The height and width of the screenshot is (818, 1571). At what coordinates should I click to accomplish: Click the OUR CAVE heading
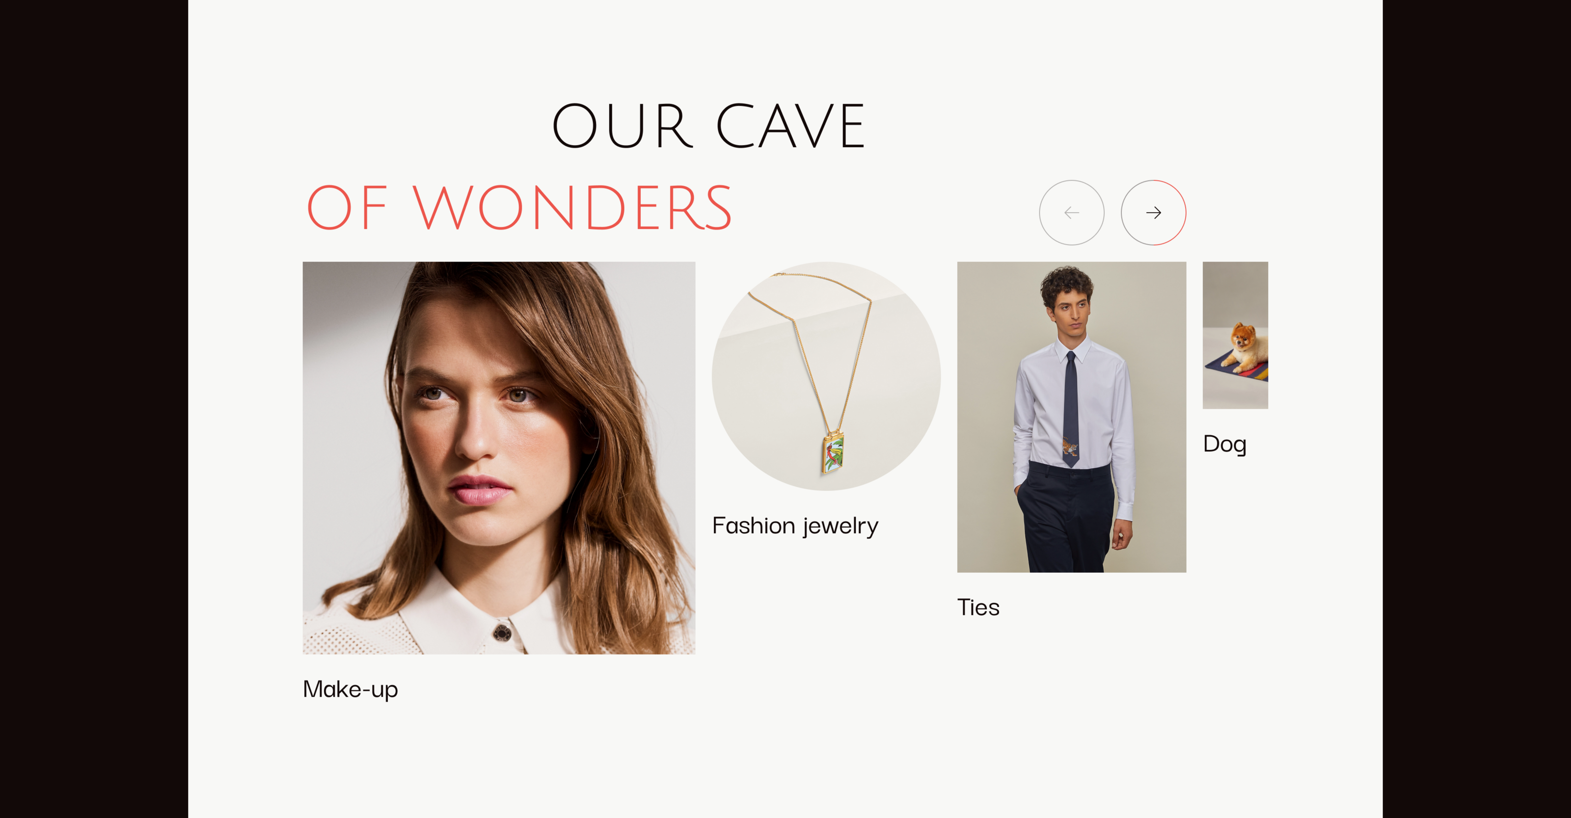pyautogui.click(x=708, y=126)
